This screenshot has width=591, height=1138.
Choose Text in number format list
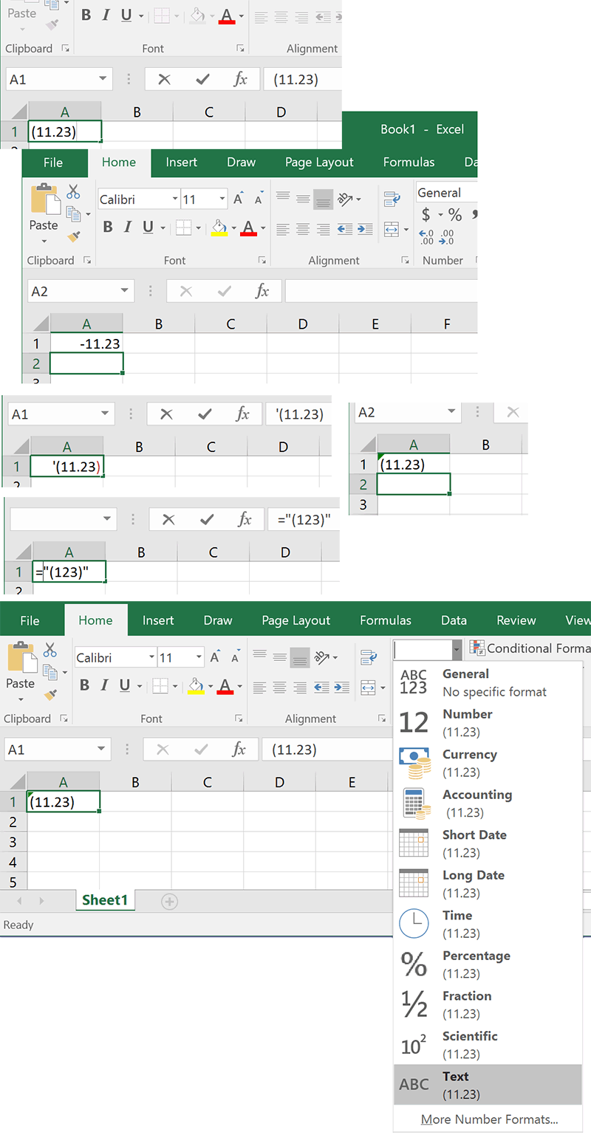click(488, 1085)
